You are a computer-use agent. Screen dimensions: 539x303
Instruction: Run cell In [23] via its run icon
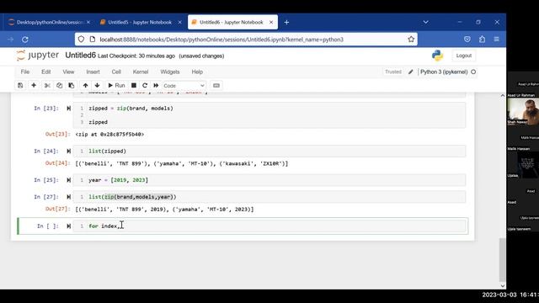(x=69, y=109)
